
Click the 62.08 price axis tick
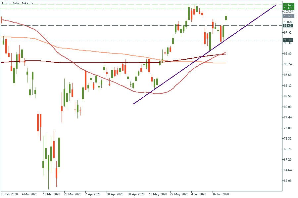[x=287, y=181]
